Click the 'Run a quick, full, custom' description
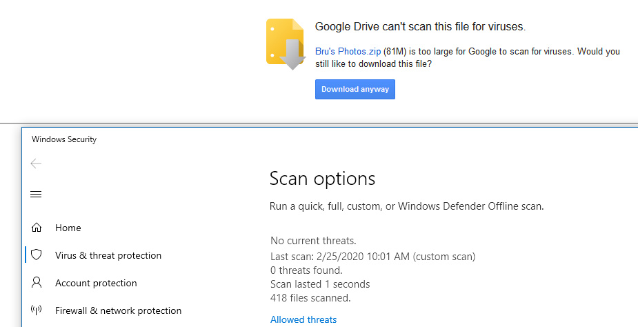This screenshot has width=638, height=327. (406, 206)
